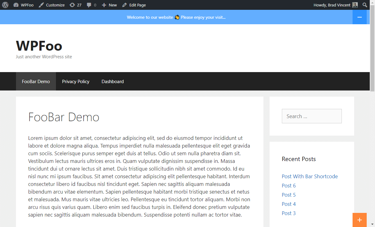Open the Customize theme option
The height and width of the screenshot is (227, 375).
[x=52, y=5]
